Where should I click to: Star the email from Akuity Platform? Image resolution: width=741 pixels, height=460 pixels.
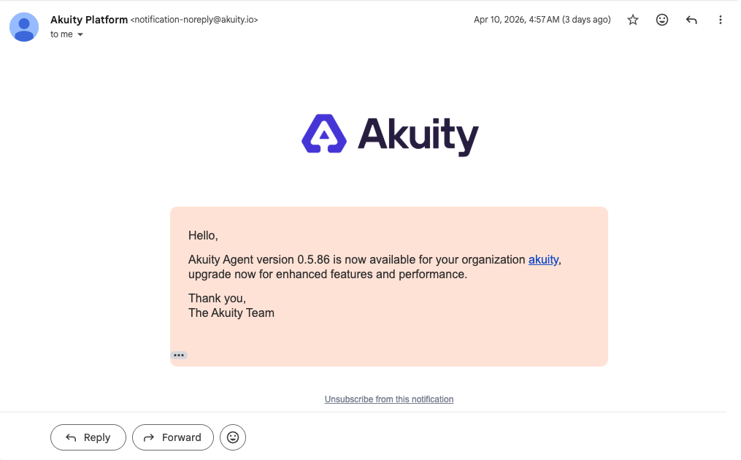click(x=632, y=20)
